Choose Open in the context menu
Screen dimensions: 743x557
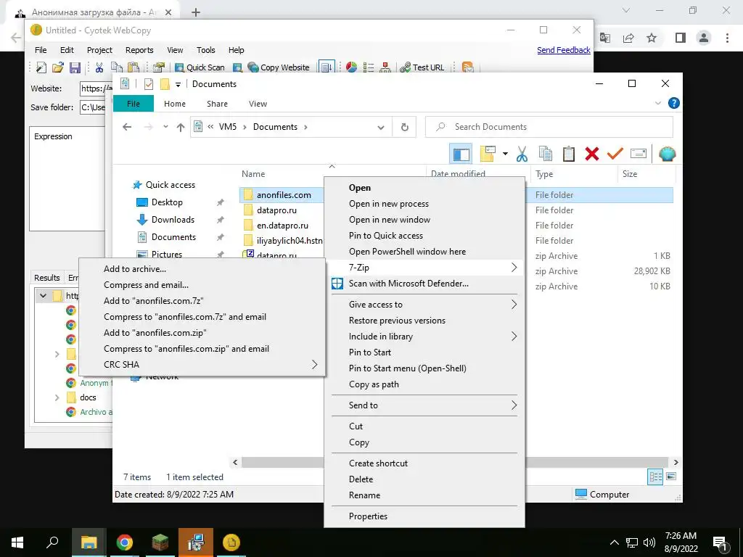(424, 188)
